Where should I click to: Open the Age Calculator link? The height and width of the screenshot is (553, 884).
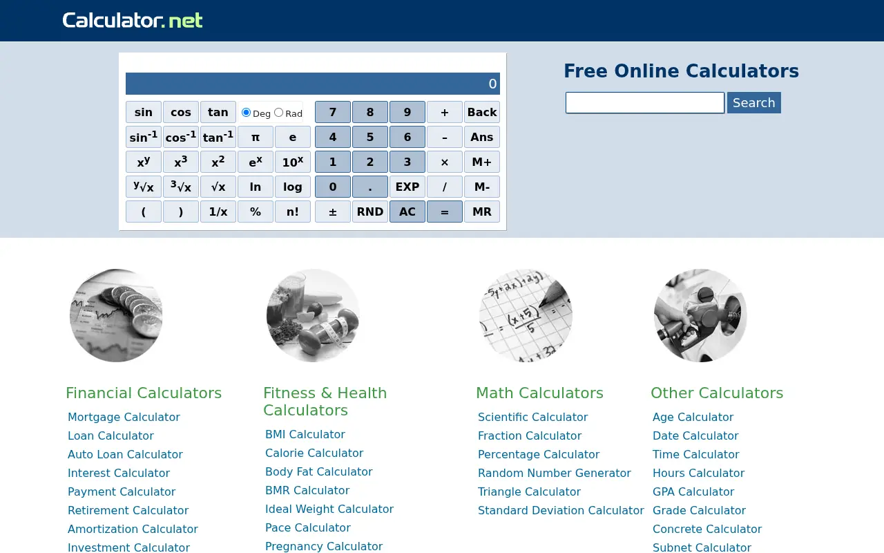click(693, 417)
